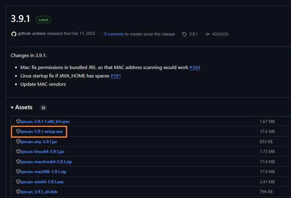Image resolution: width=291 pixels, height=198 pixels.
Task: Download ipscan-linux64-3.9.1.jar
Action: [x=42, y=152]
